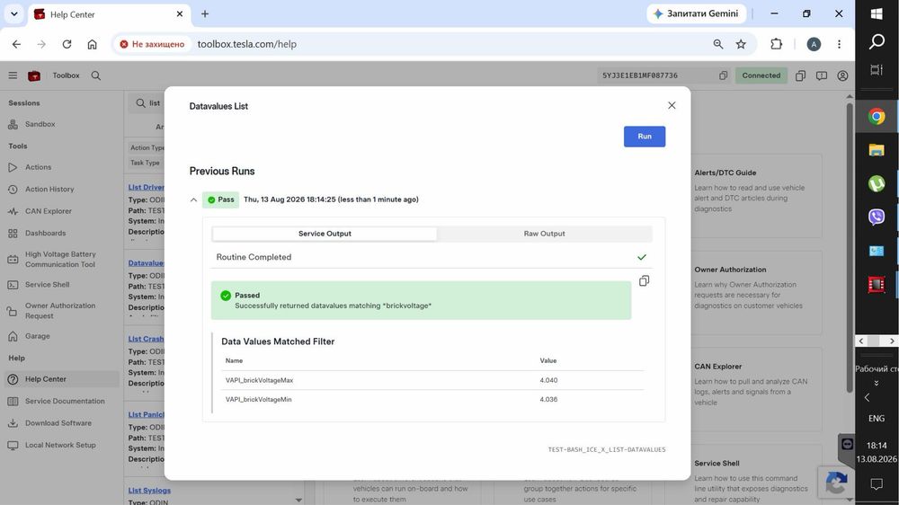Click the Routine Completed row
Screen dimensions: 899x505
tap(432, 257)
